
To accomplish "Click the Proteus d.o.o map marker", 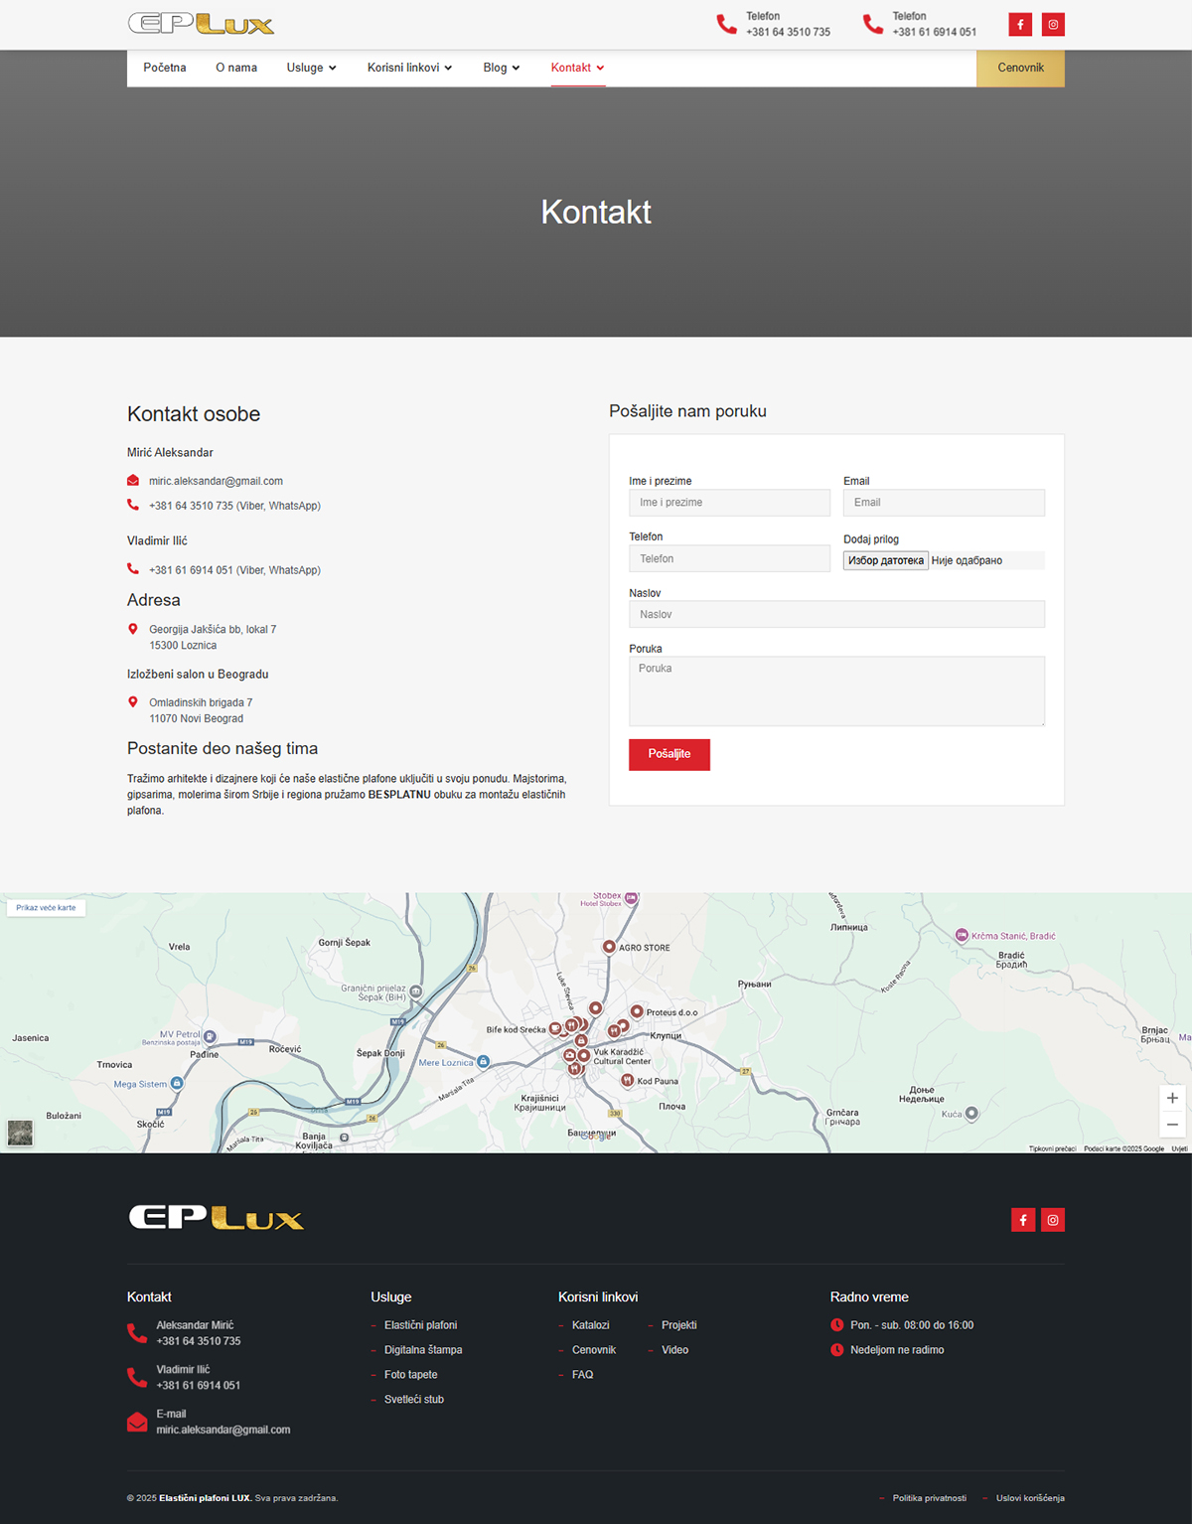I will coord(637,1011).
